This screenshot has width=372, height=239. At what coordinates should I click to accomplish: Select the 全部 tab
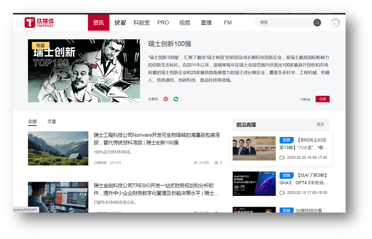coord(32,122)
